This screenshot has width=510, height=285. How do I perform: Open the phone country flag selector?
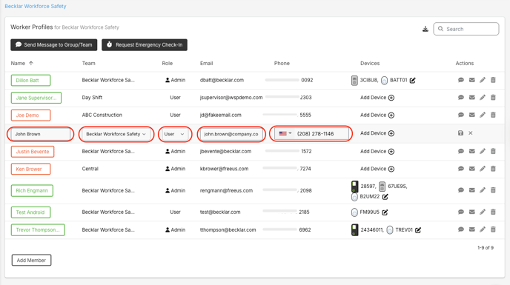point(285,133)
